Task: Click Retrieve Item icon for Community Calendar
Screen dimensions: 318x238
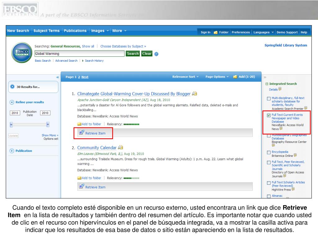Action: tap(82, 186)
